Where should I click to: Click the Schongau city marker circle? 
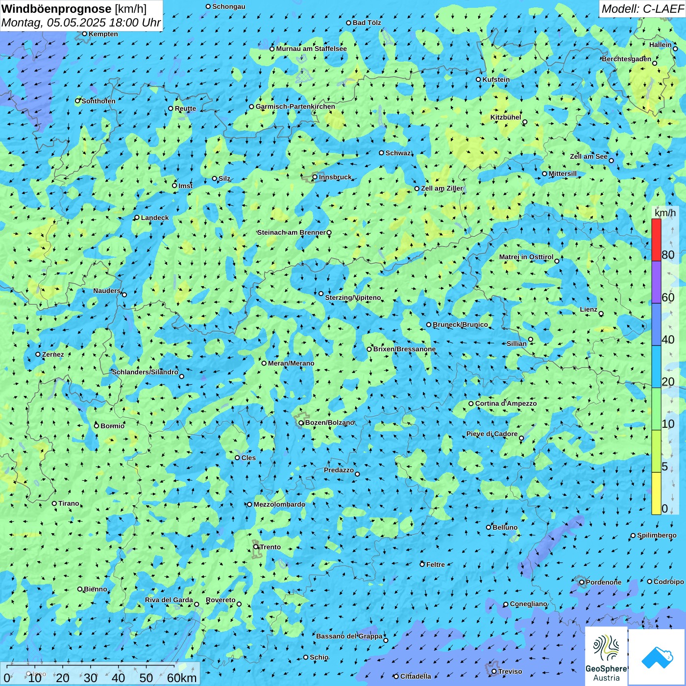pos(208,6)
